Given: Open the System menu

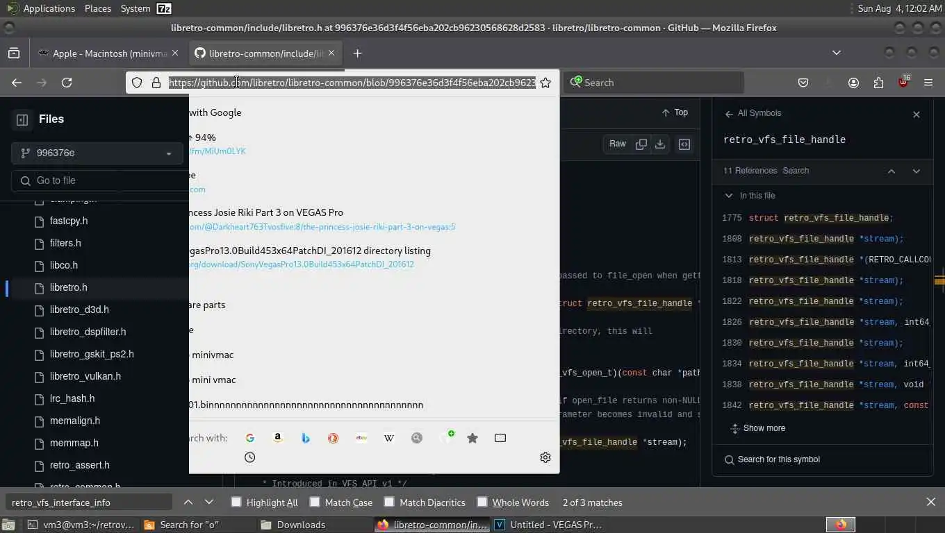Looking at the screenshot, I should pos(135,8).
